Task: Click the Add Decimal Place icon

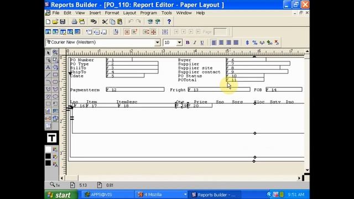Action: [x=269, y=43]
